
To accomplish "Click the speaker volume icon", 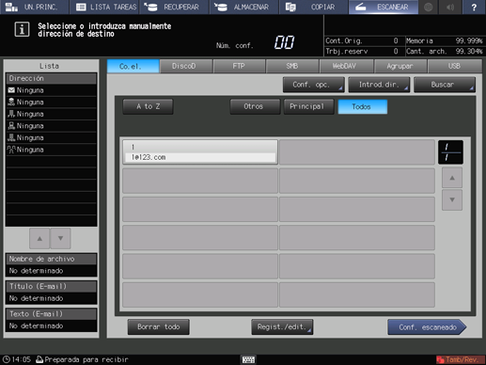I will pyautogui.click(x=450, y=7).
